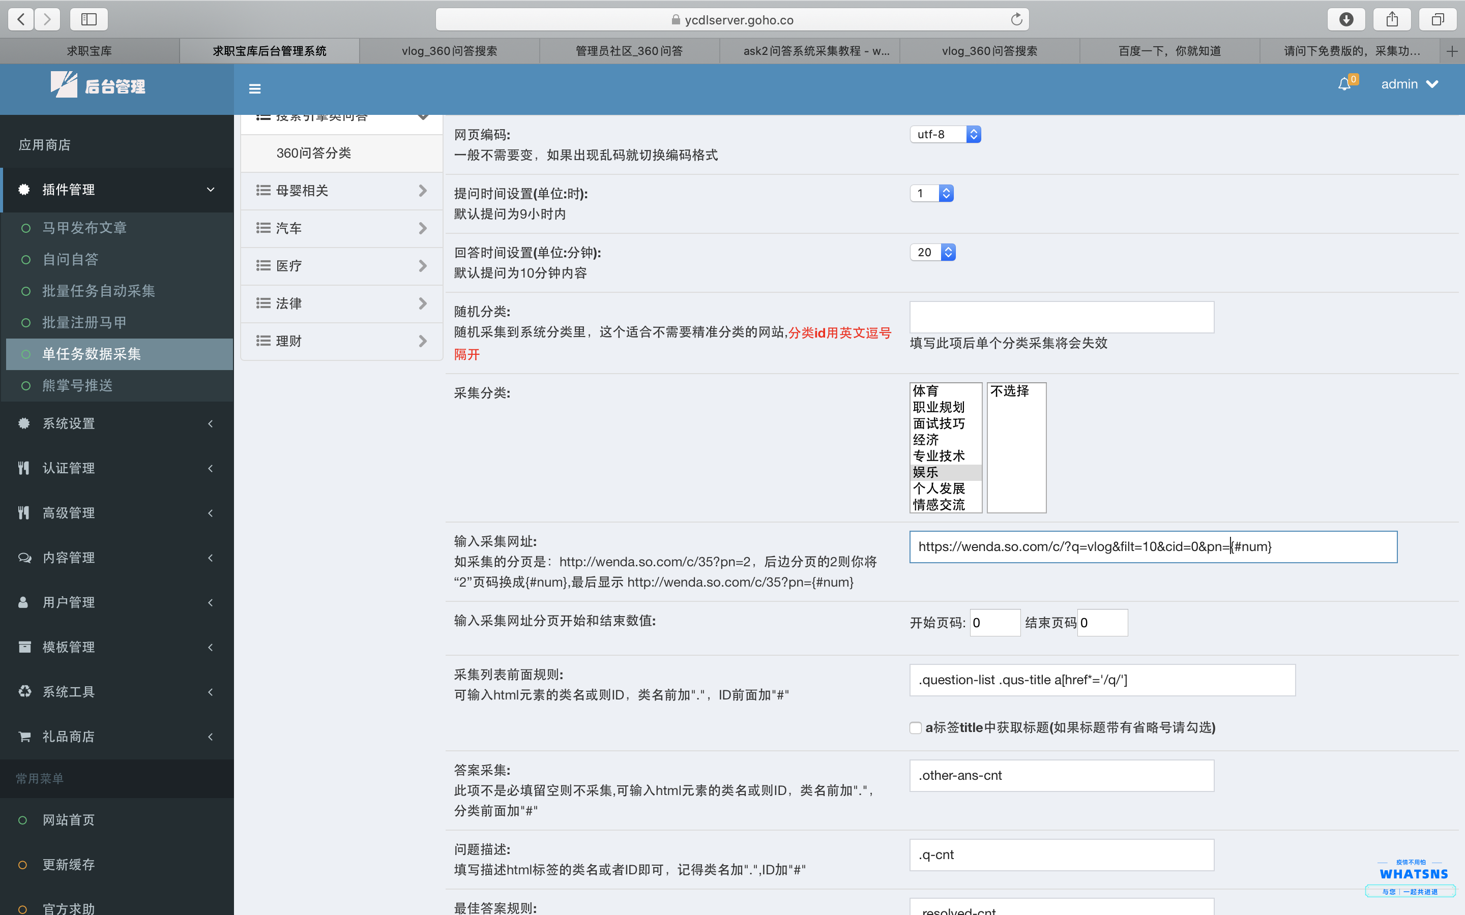Click the 提问时间 stepper increment button
Viewport: 1465px width, 915px height.
(x=946, y=189)
